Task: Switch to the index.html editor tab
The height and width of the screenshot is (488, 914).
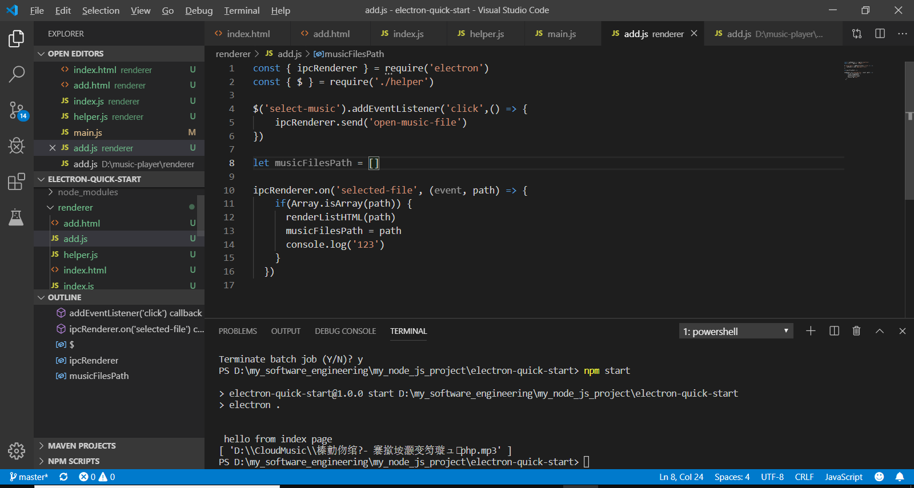Action: point(247,34)
